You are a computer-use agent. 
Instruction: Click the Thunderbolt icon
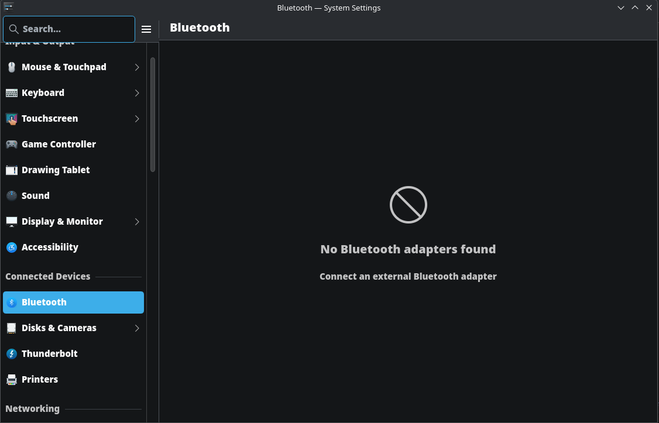tap(12, 354)
